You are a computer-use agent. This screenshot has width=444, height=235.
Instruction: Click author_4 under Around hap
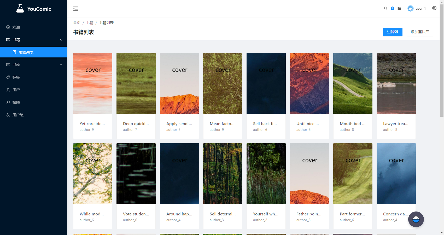pyautogui.click(x=173, y=220)
